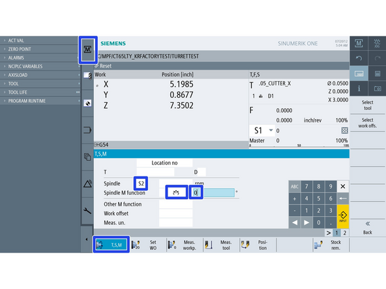
Task: Click the T tool name field
Action: [155, 172]
